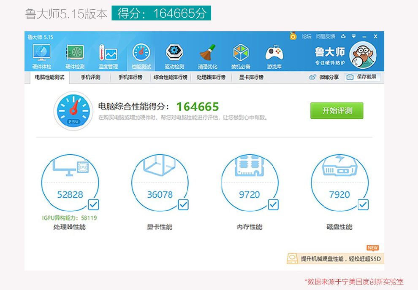Click the 内存性能 label
The image size is (418, 290).
pyautogui.click(x=250, y=227)
